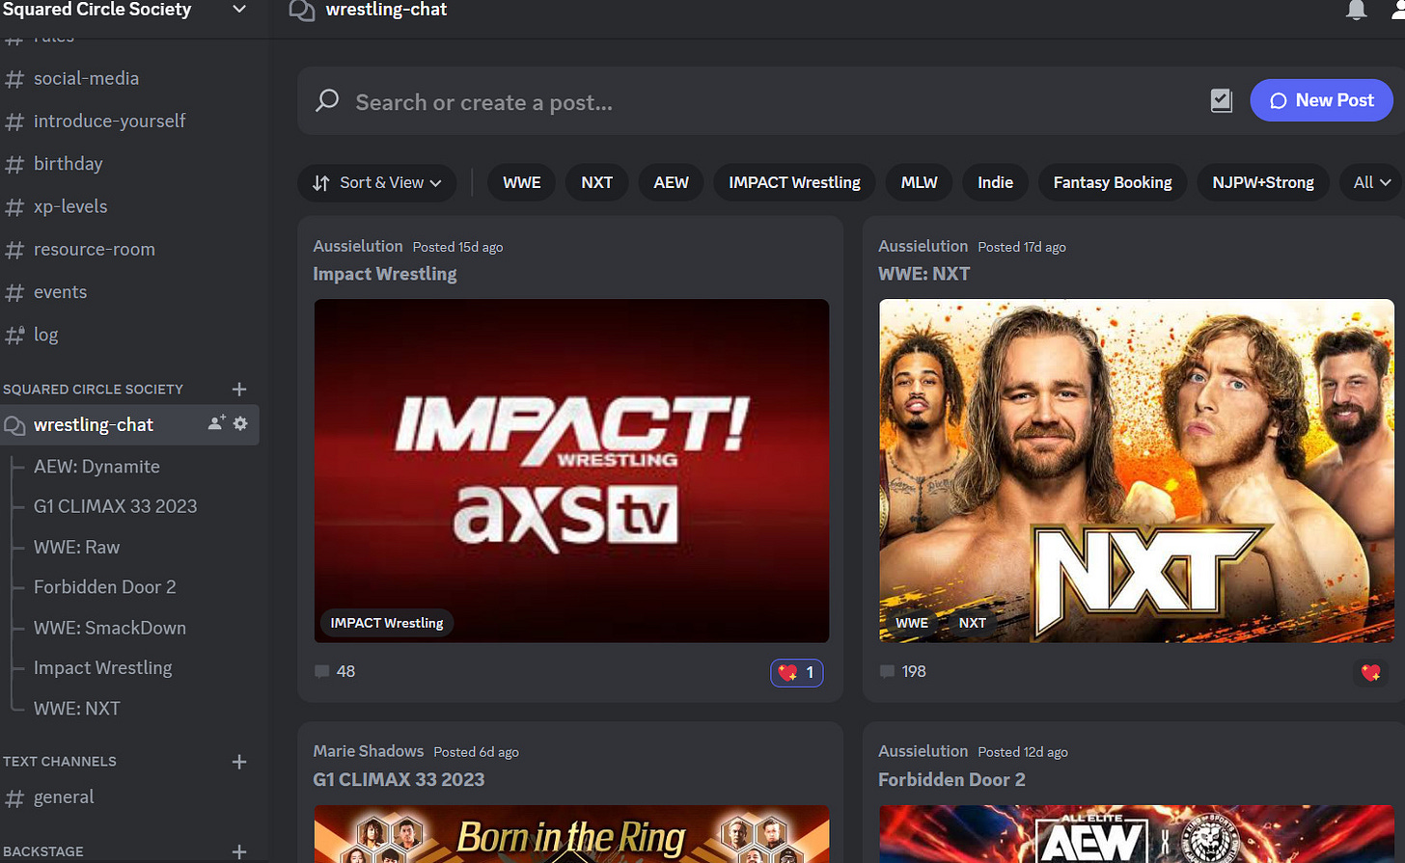
Task: Collapse the BACKSTAGE category
Action: [42, 852]
